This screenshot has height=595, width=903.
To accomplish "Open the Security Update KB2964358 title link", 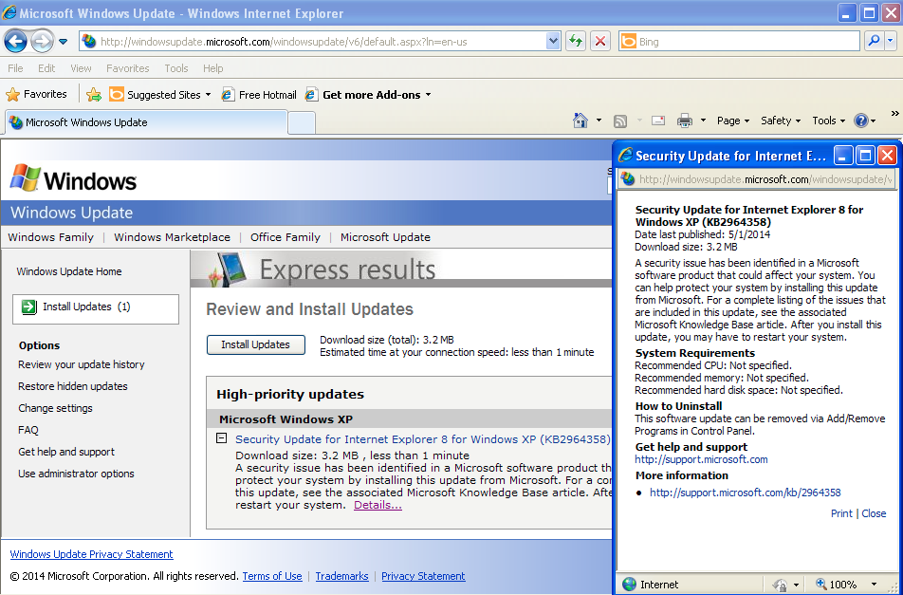I will (x=423, y=439).
